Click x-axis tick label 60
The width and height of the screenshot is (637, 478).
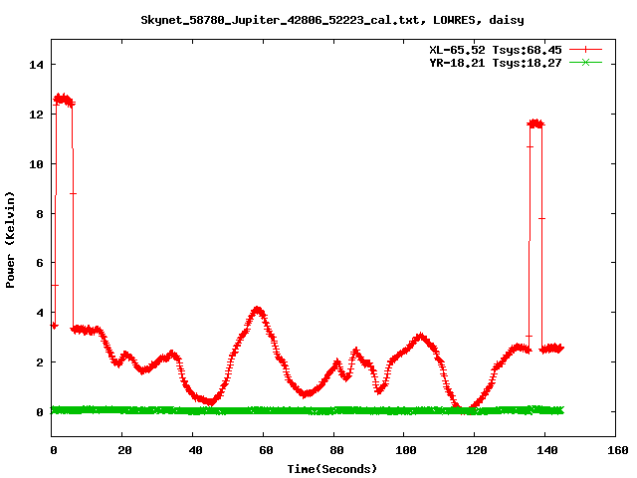(x=266, y=450)
